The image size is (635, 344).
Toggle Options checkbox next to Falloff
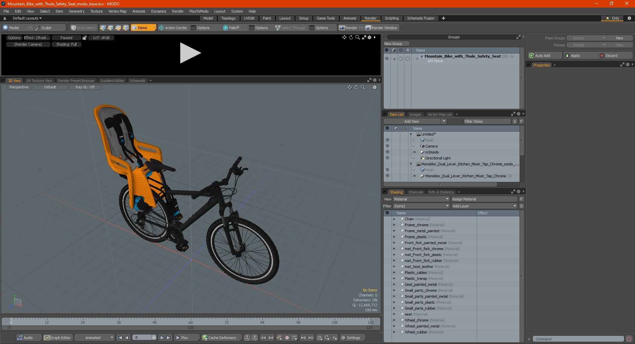point(252,28)
